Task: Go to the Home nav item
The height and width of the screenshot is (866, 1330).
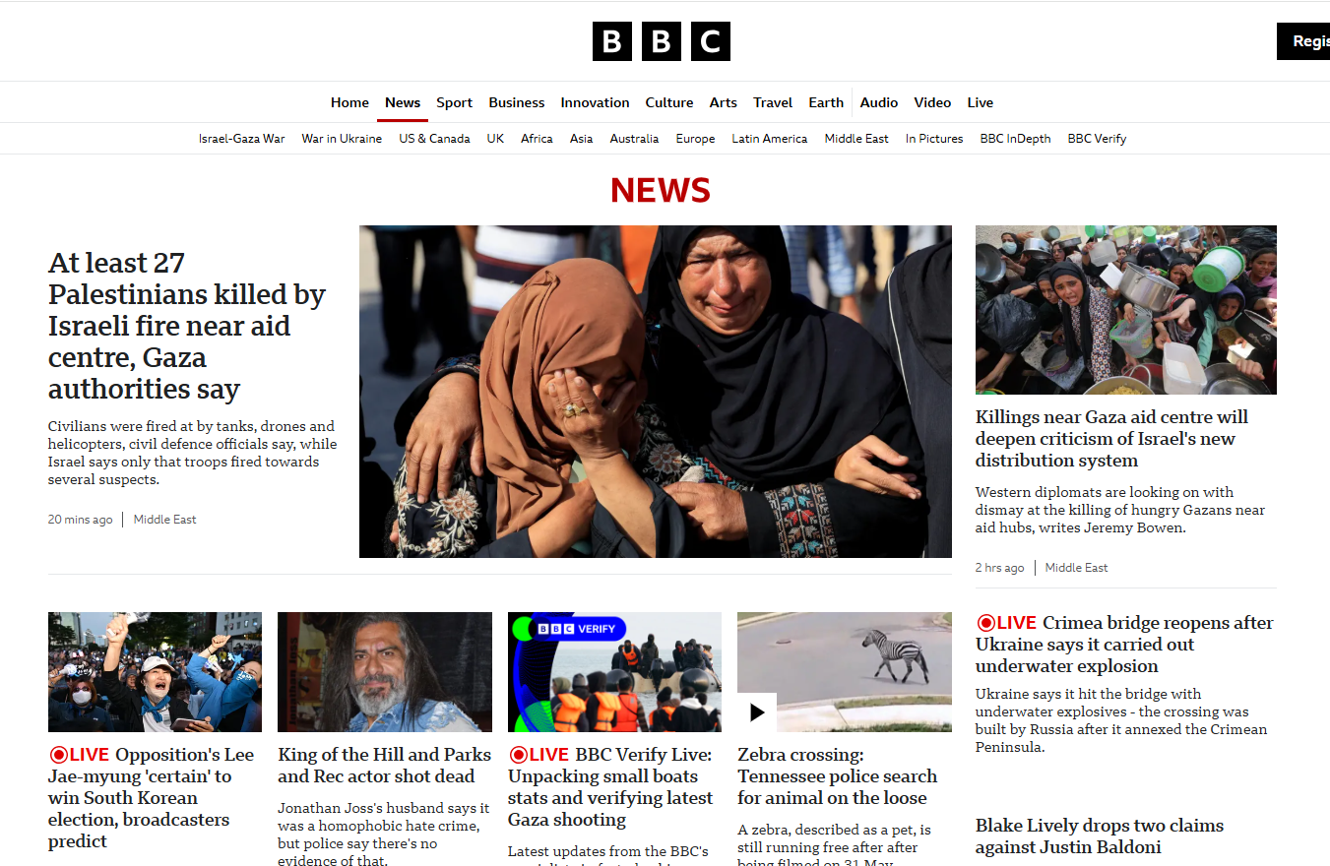Action: tap(349, 102)
